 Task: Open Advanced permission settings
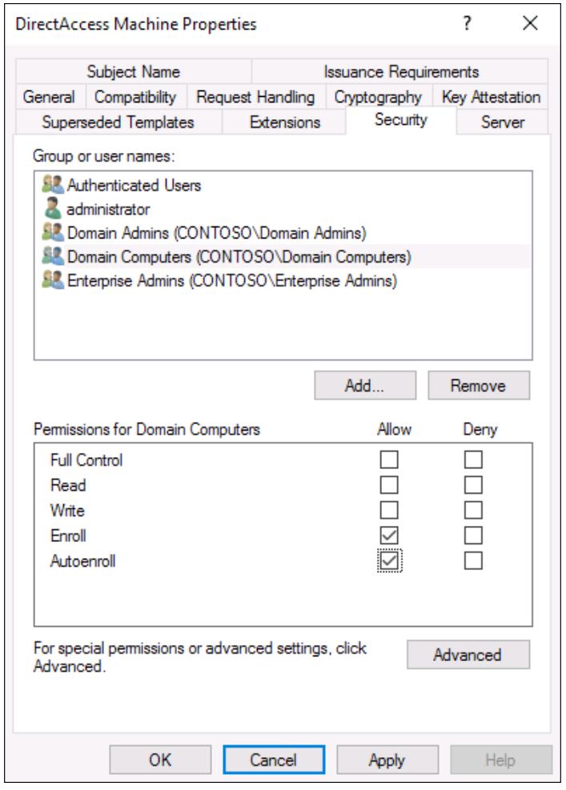(468, 655)
